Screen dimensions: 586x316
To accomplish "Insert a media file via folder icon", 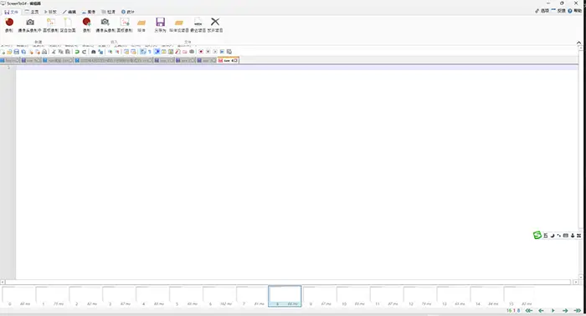I will pyautogui.click(x=141, y=25).
